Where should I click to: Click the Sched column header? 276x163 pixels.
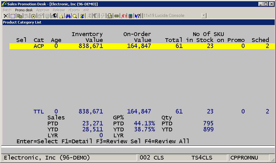tap(260, 40)
